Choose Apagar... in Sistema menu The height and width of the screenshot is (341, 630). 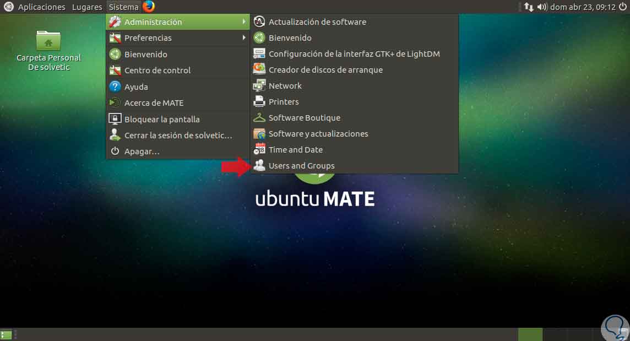(177, 151)
